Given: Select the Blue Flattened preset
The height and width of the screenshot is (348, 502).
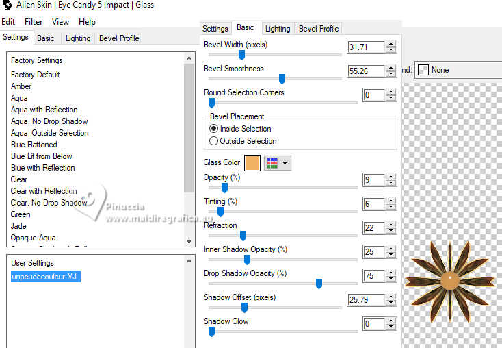Looking at the screenshot, I should (34, 145).
